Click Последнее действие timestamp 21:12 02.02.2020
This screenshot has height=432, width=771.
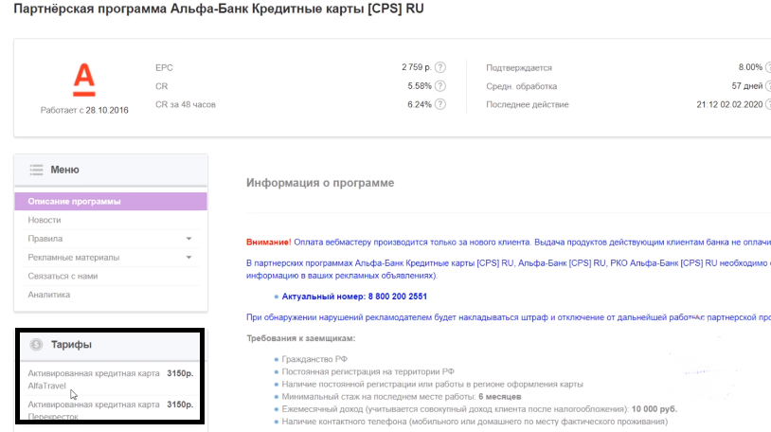click(729, 104)
